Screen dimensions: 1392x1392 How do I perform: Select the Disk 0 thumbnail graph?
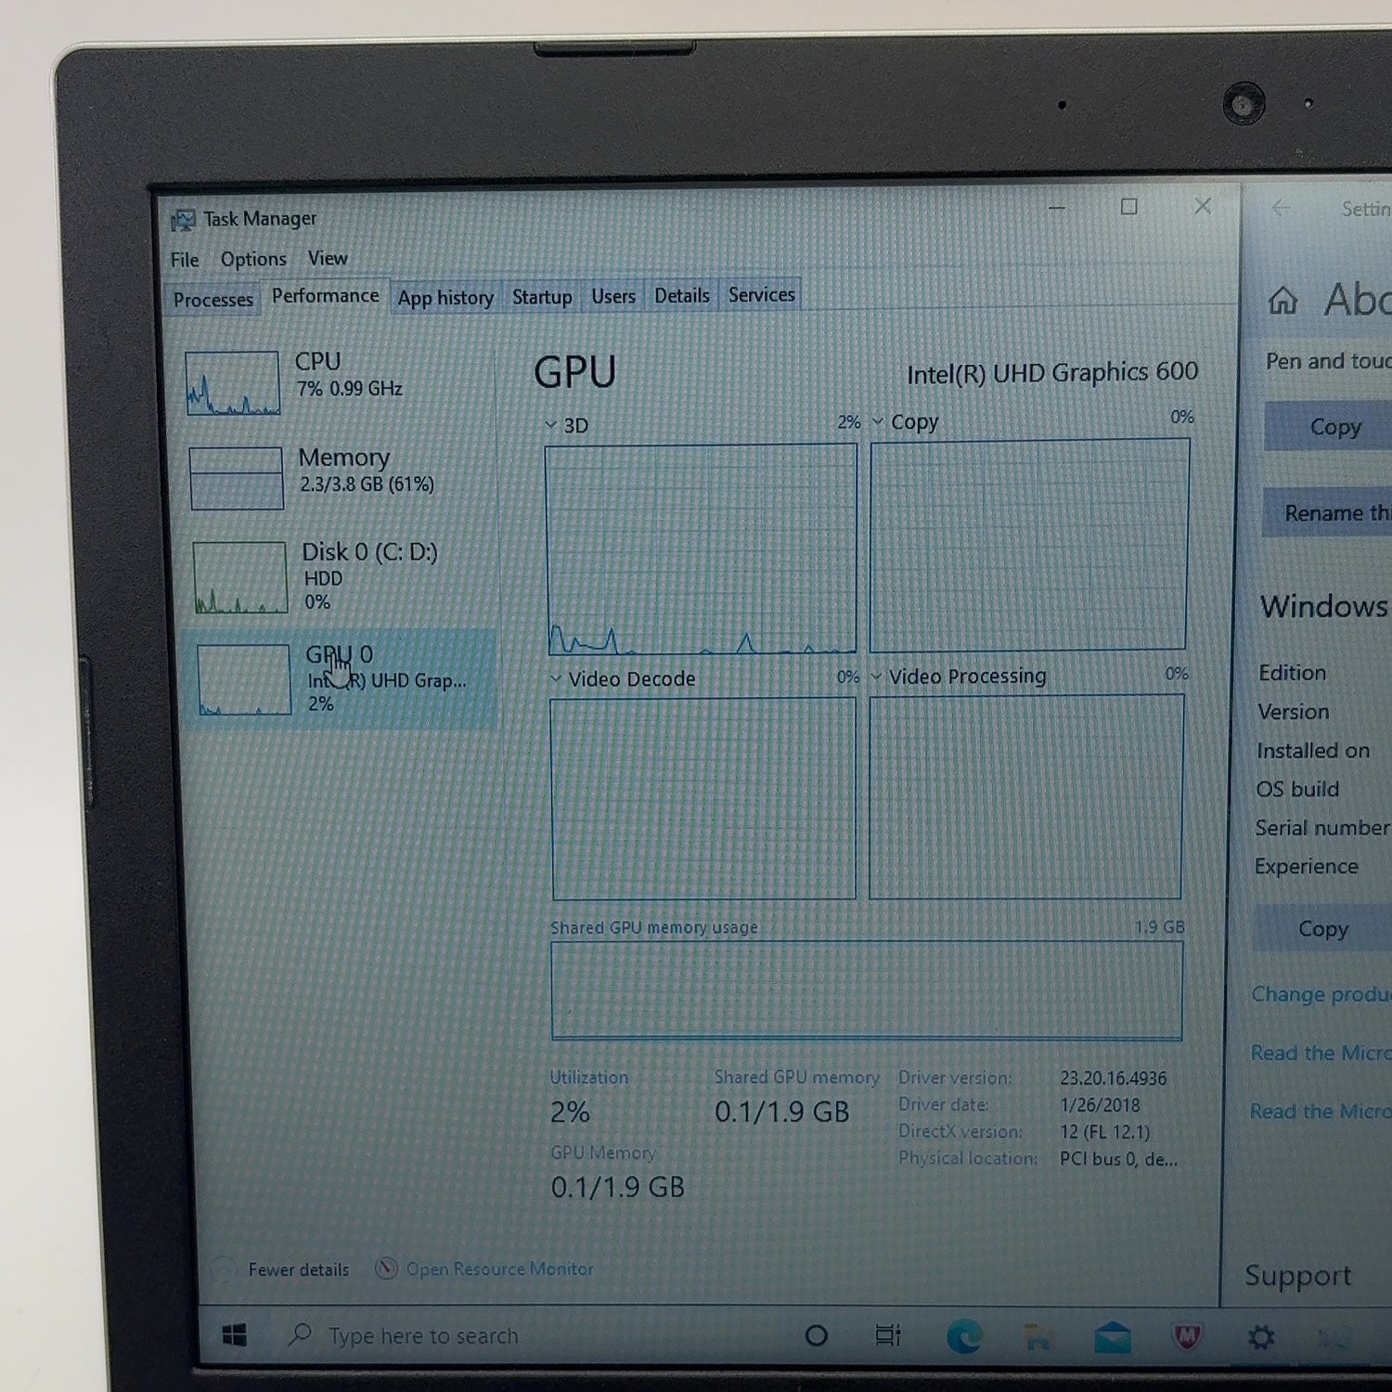tap(240, 577)
